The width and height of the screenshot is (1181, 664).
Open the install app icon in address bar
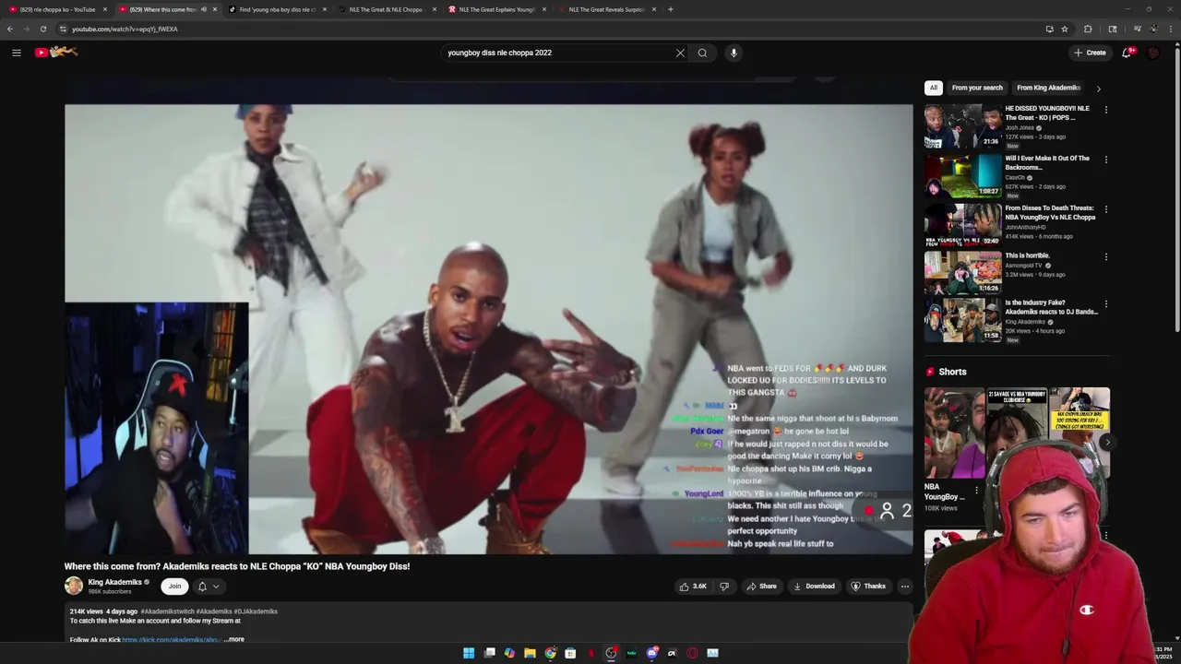coord(1049,29)
